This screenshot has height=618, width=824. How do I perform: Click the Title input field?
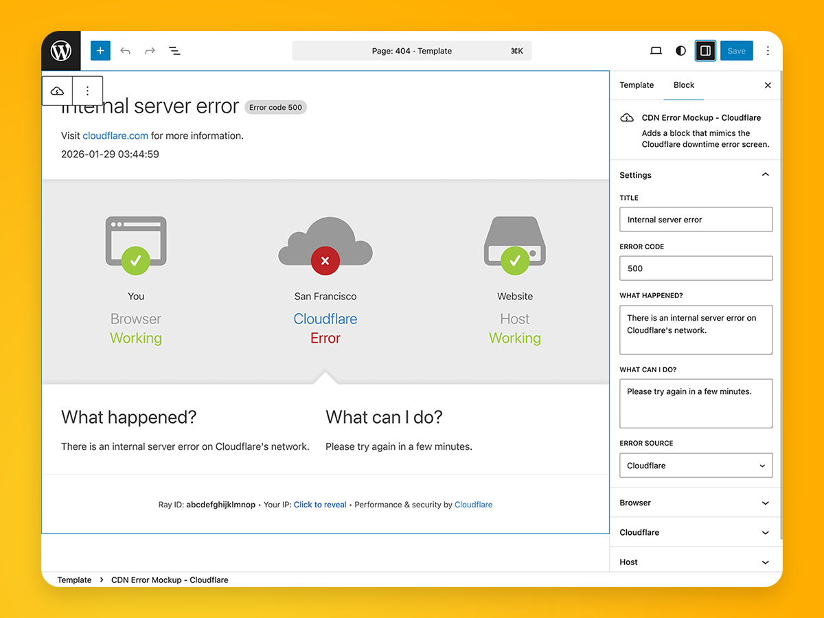696,220
